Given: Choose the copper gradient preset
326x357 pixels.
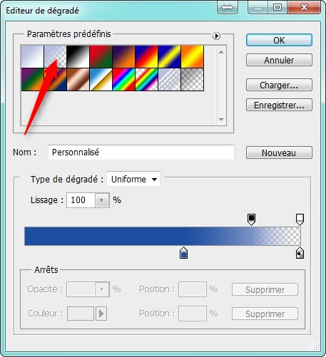Looking at the screenshot, I should [x=78, y=79].
